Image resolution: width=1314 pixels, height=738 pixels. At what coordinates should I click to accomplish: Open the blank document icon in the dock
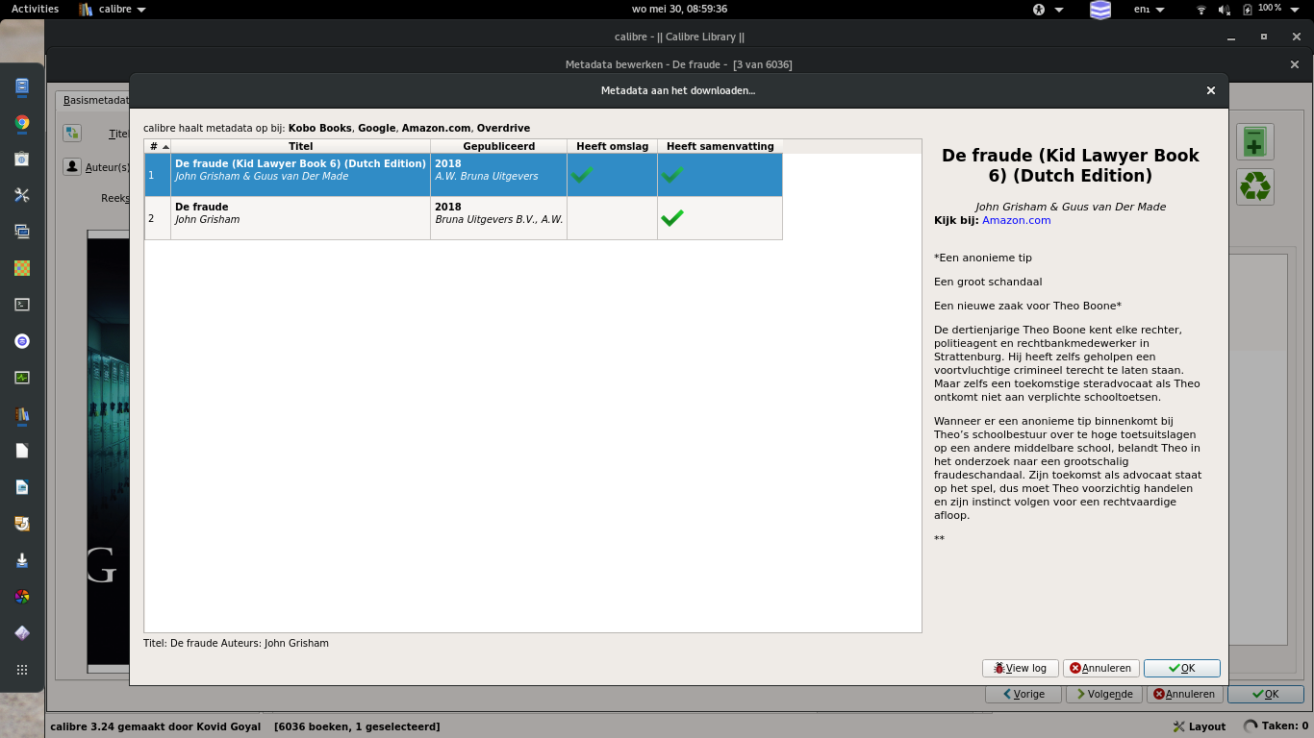click(x=22, y=451)
